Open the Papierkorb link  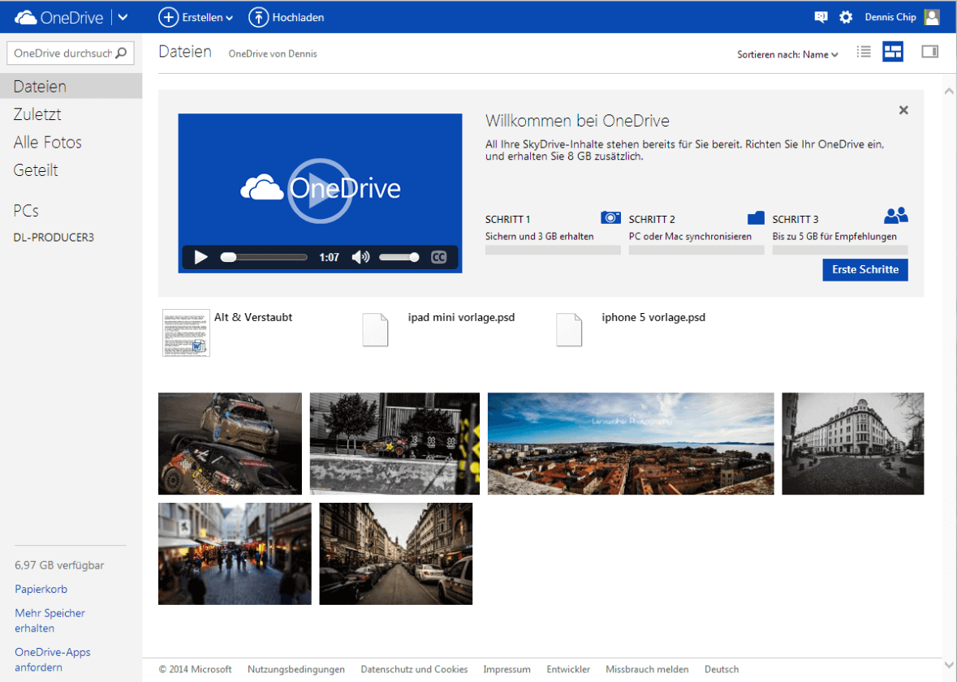click(x=41, y=589)
